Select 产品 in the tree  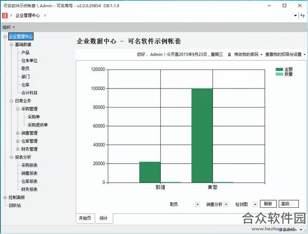pos(26,52)
